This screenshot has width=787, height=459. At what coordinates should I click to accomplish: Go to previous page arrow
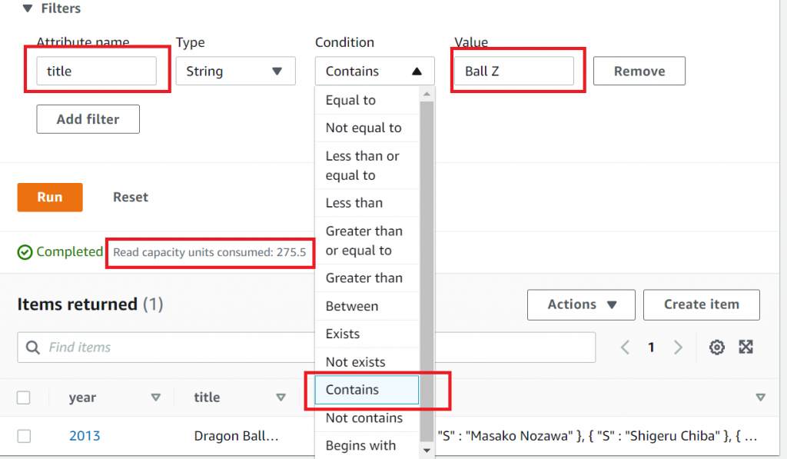click(625, 348)
